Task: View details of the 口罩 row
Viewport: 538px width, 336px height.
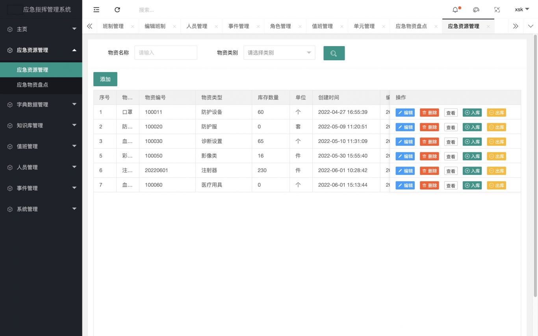Action: [x=451, y=113]
